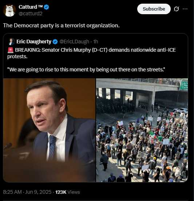
Task: Click Eric Daugherty's small profile avatar
Action: point(11,42)
